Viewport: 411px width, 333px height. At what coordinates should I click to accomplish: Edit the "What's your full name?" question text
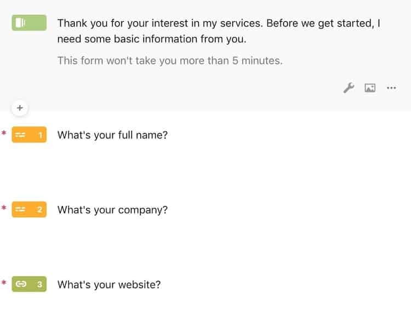(x=112, y=135)
